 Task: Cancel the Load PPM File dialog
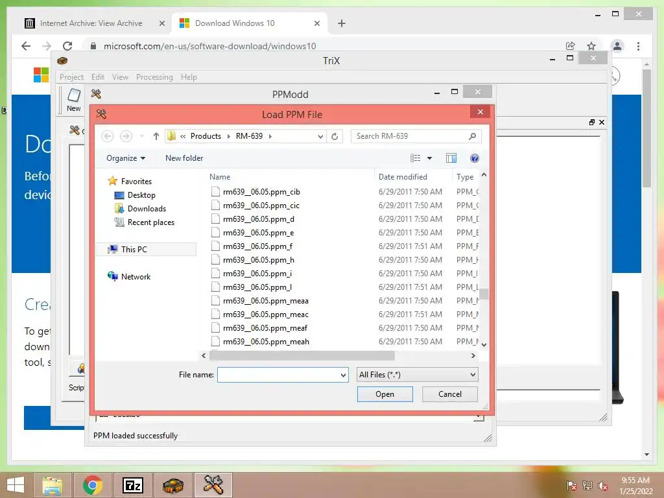[450, 394]
